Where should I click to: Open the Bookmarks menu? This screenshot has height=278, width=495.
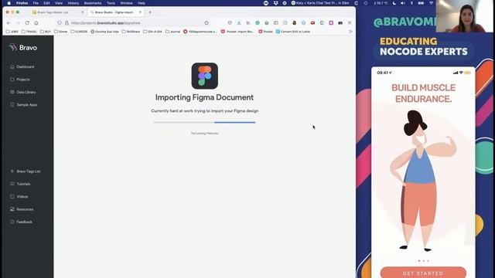[93, 3]
